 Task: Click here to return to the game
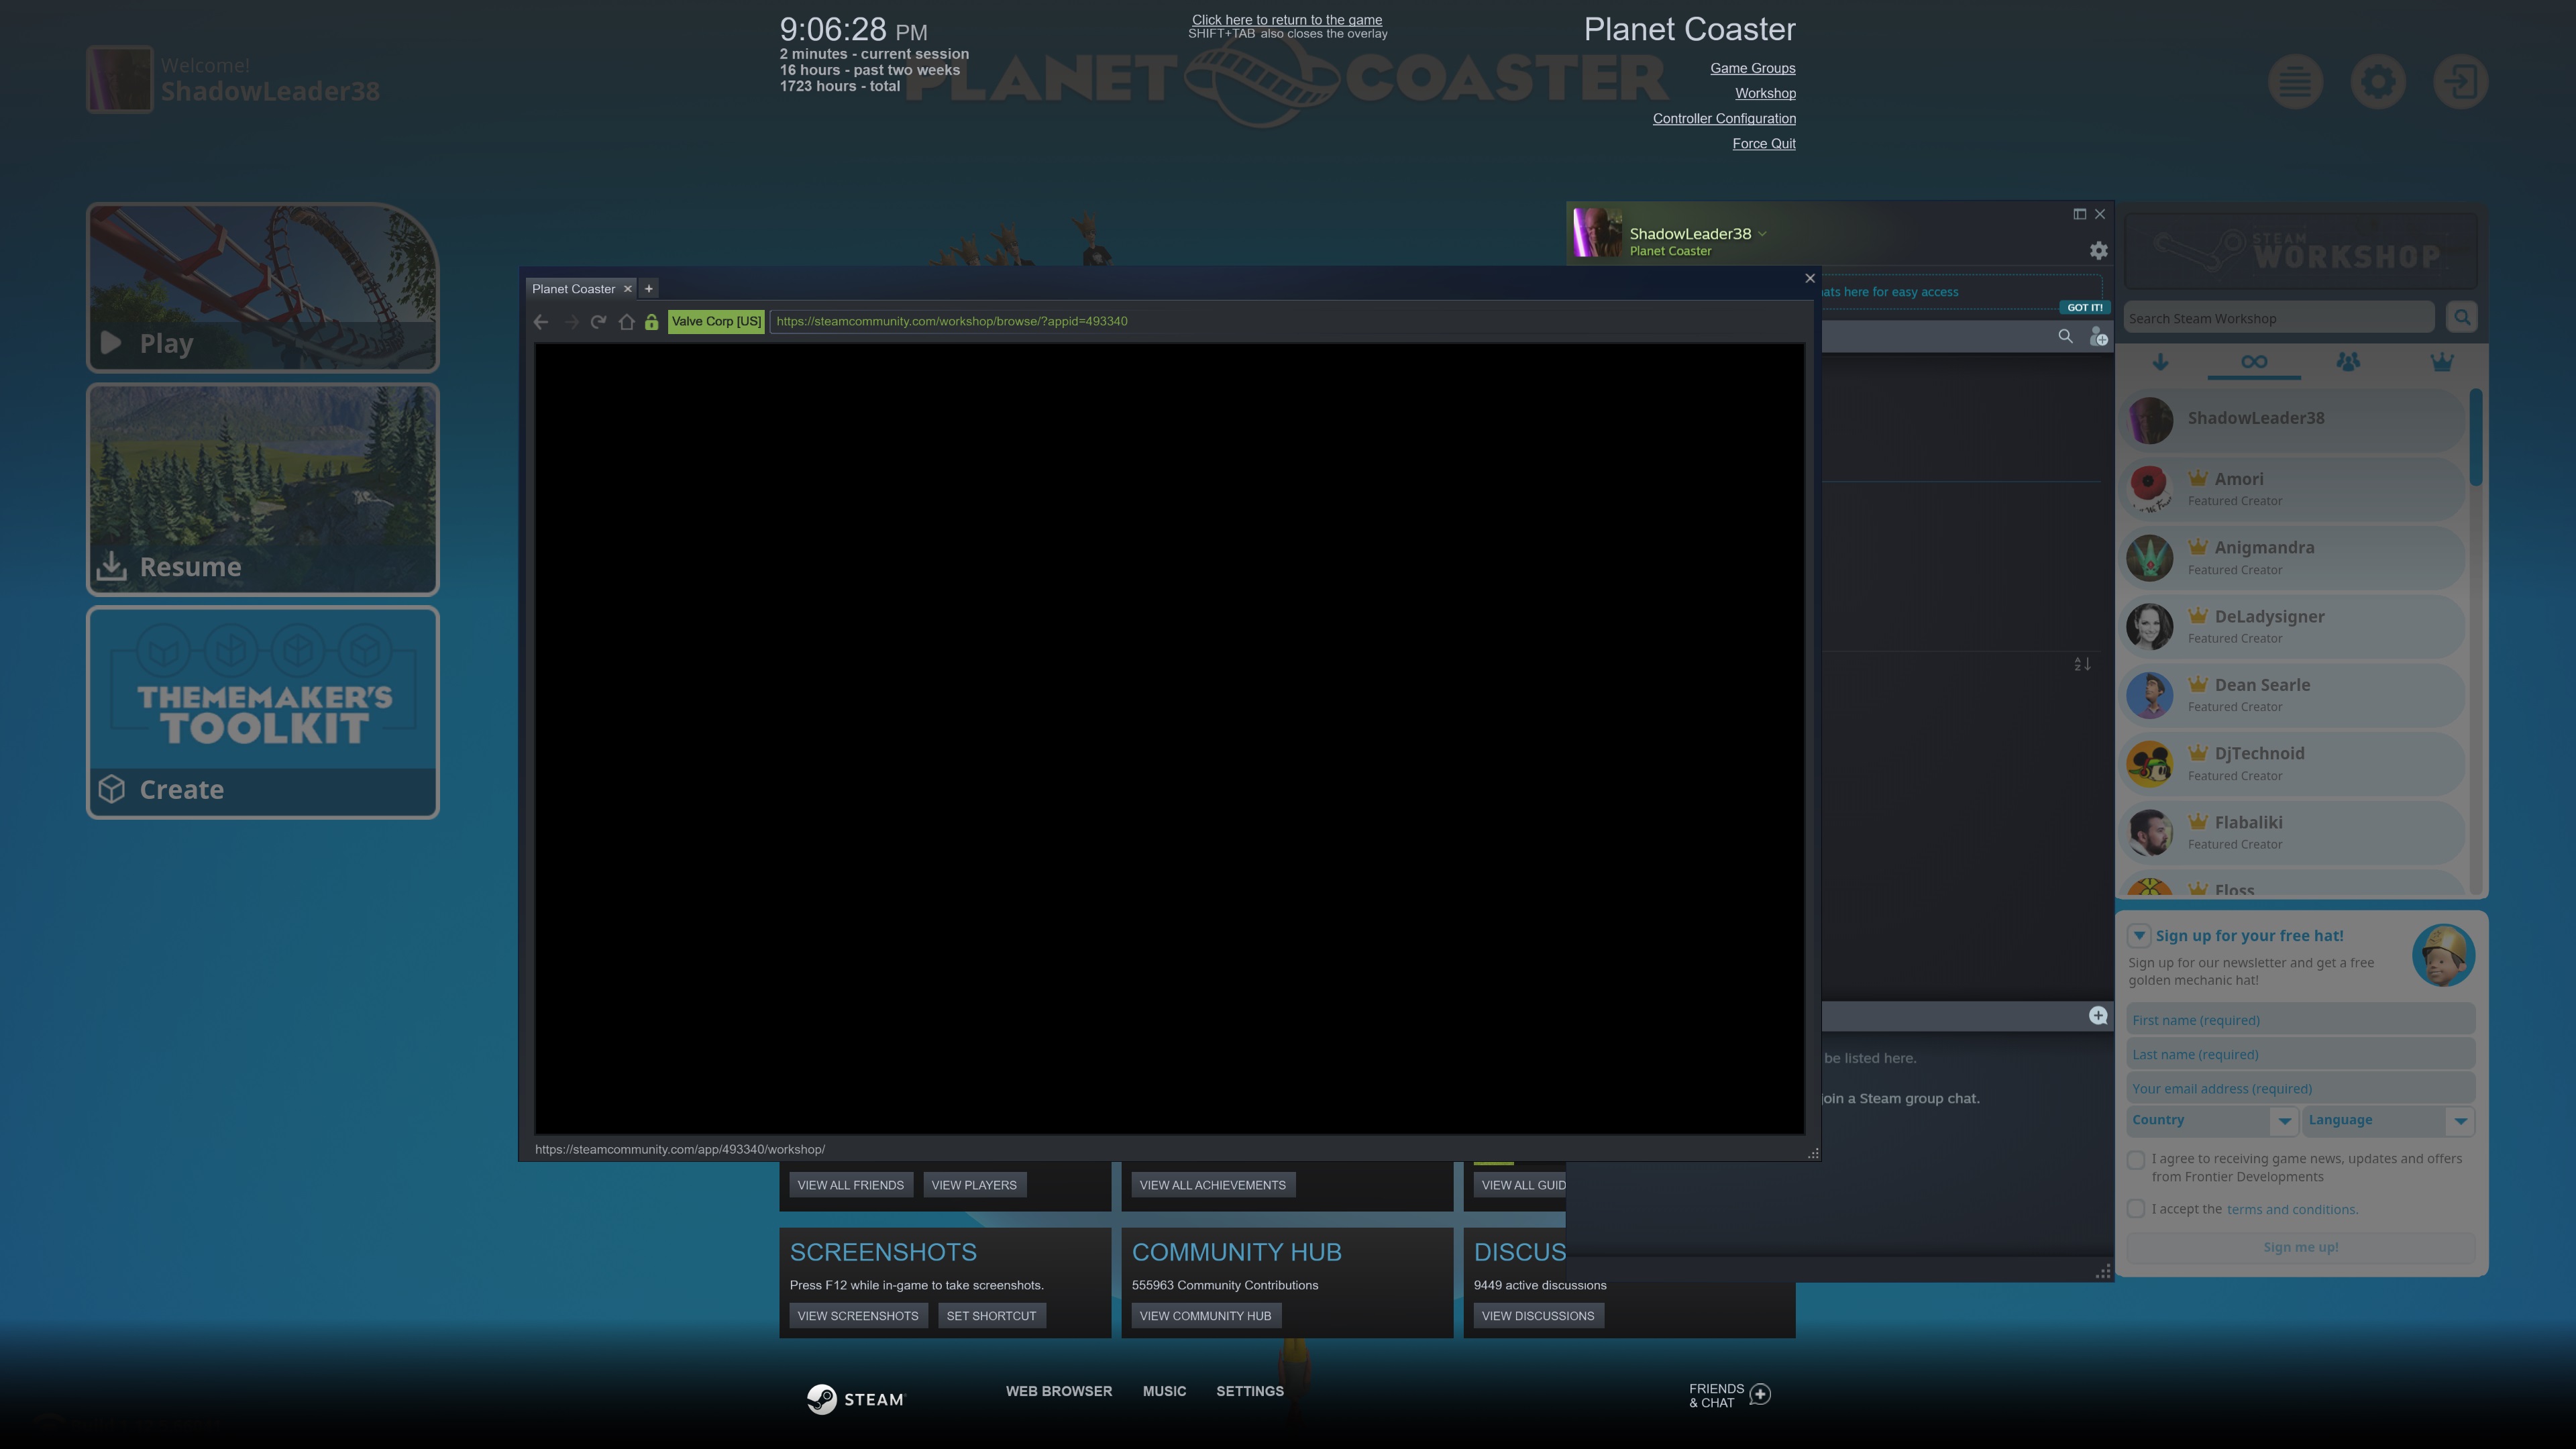click(x=1287, y=20)
